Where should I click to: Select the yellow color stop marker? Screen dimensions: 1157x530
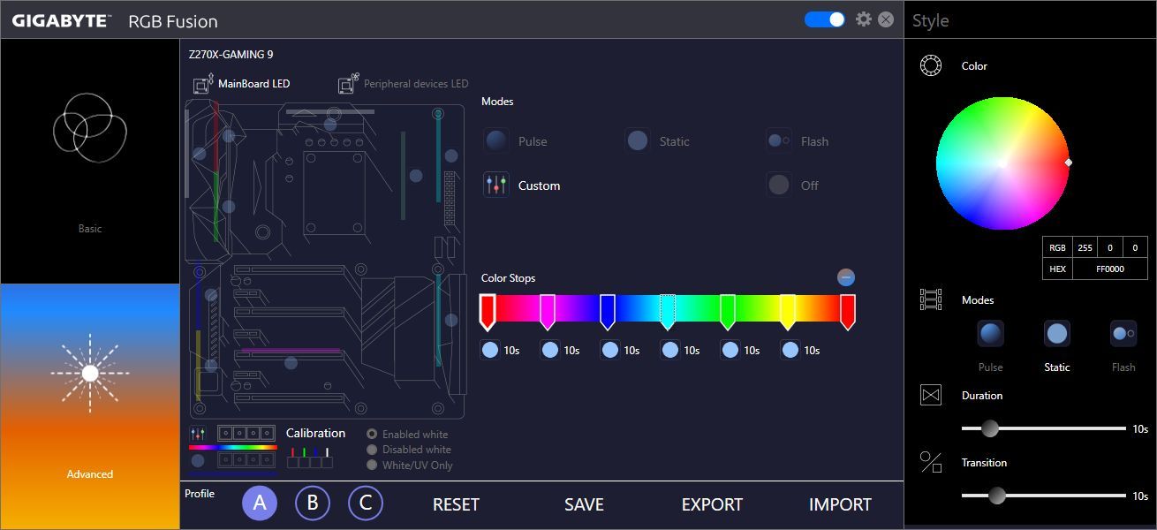coord(788,312)
